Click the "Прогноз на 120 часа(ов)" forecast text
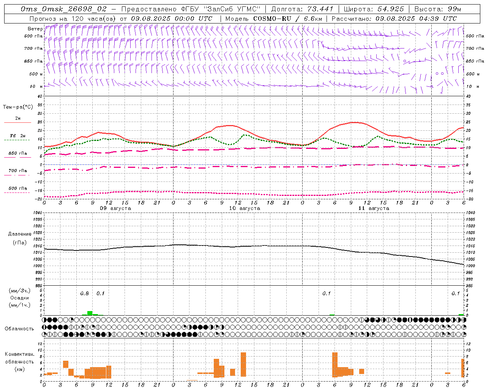 [x=73, y=19]
